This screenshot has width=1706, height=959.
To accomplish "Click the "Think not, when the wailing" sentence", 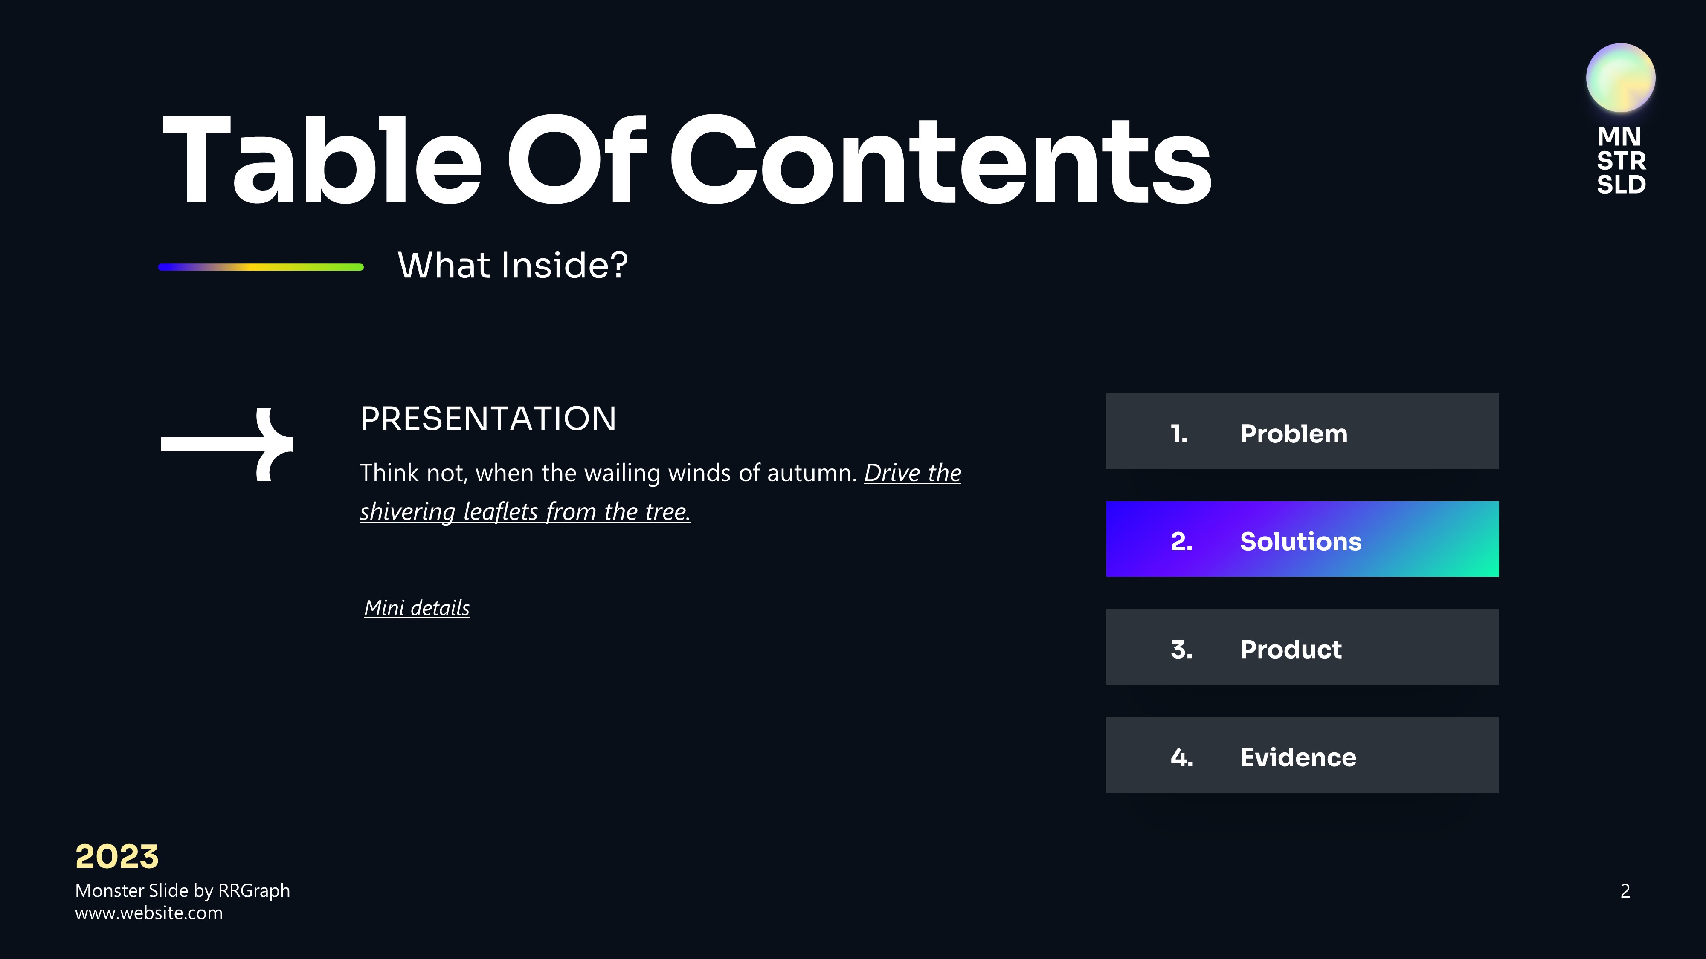I will tap(608, 473).
